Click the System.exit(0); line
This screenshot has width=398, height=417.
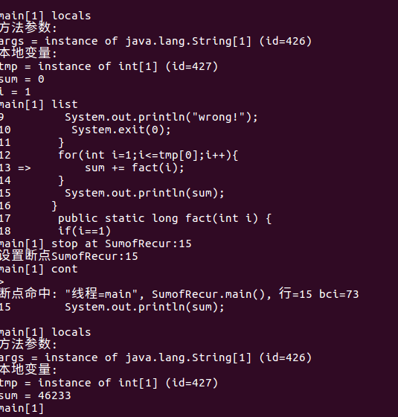coord(121,130)
